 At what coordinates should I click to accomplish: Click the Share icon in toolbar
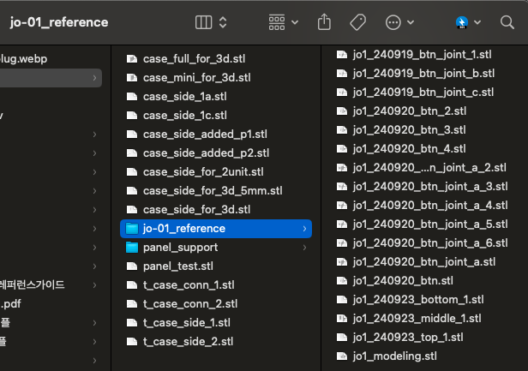pos(324,22)
